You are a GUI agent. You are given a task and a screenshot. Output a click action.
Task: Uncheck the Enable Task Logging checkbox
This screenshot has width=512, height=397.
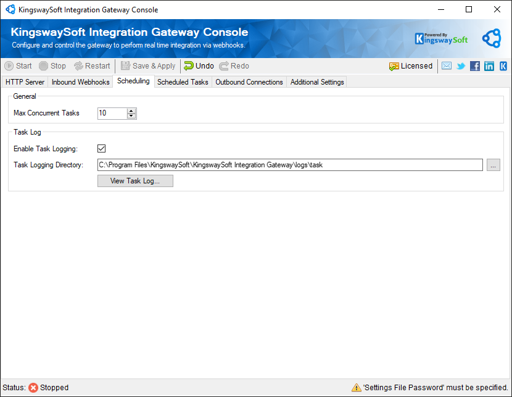click(x=102, y=149)
